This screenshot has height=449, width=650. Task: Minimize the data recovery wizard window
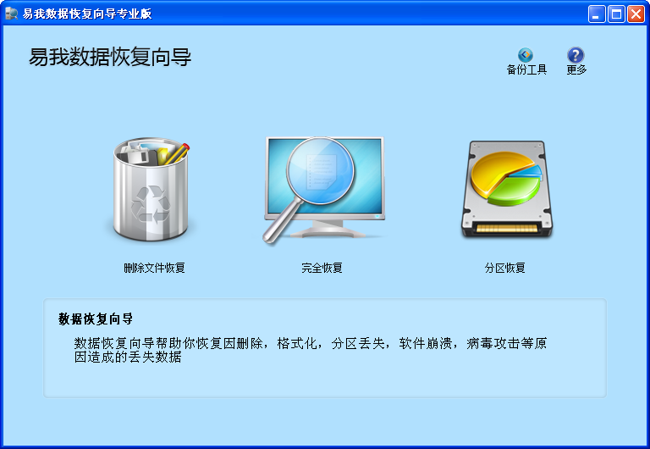[x=597, y=14]
